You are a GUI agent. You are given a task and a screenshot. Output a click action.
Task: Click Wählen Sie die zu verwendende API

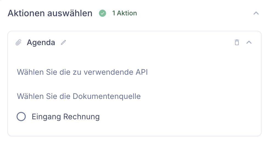pyautogui.click(x=82, y=72)
